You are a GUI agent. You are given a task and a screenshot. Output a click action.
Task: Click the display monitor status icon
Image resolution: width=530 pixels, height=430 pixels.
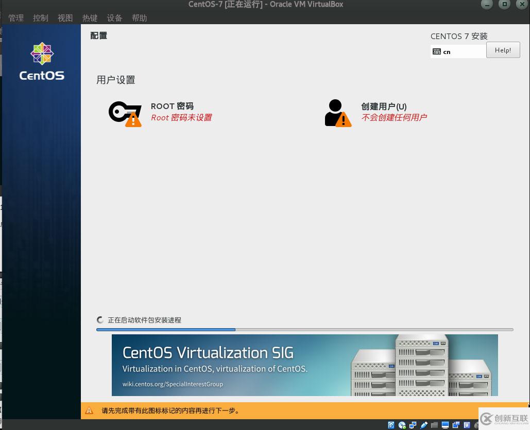coord(445,425)
